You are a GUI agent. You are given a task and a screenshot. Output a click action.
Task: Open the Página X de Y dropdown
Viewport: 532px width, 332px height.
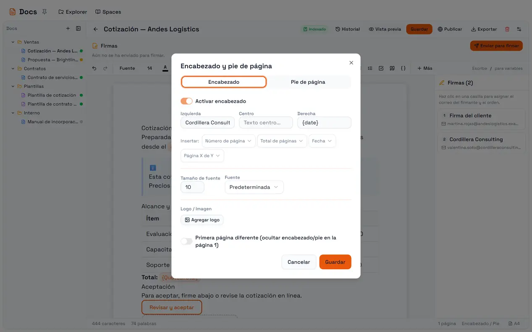pyautogui.click(x=202, y=156)
